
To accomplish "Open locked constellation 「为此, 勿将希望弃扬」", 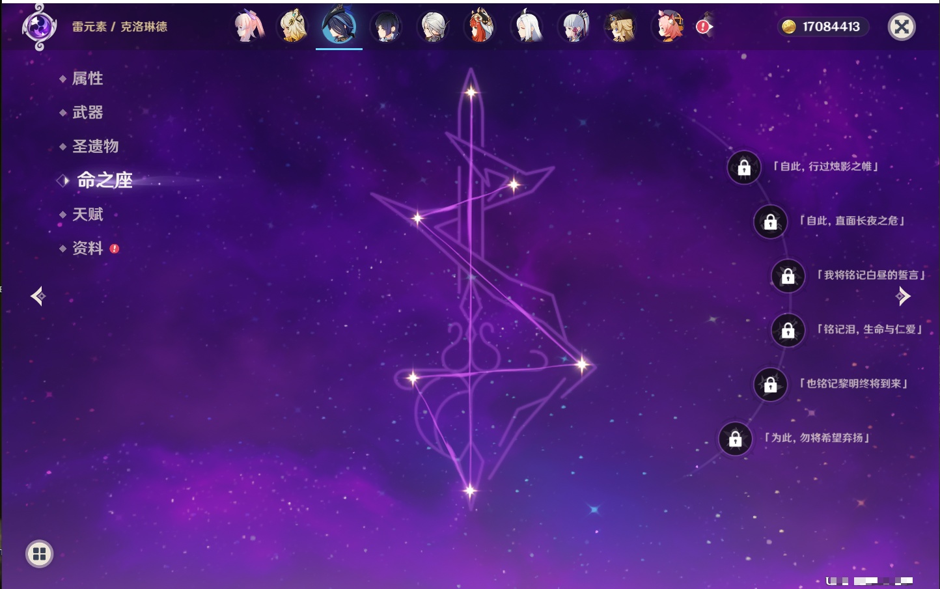I will tap(735, 439).
